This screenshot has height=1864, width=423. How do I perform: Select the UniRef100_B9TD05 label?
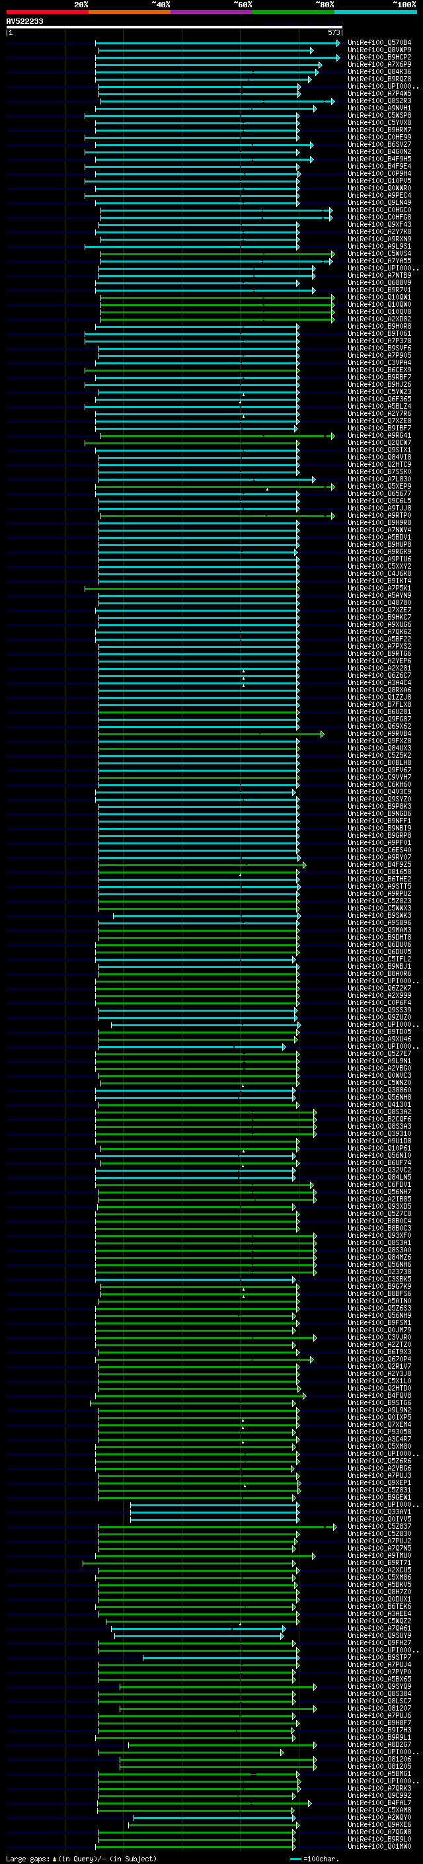(x=379, y=1032)
